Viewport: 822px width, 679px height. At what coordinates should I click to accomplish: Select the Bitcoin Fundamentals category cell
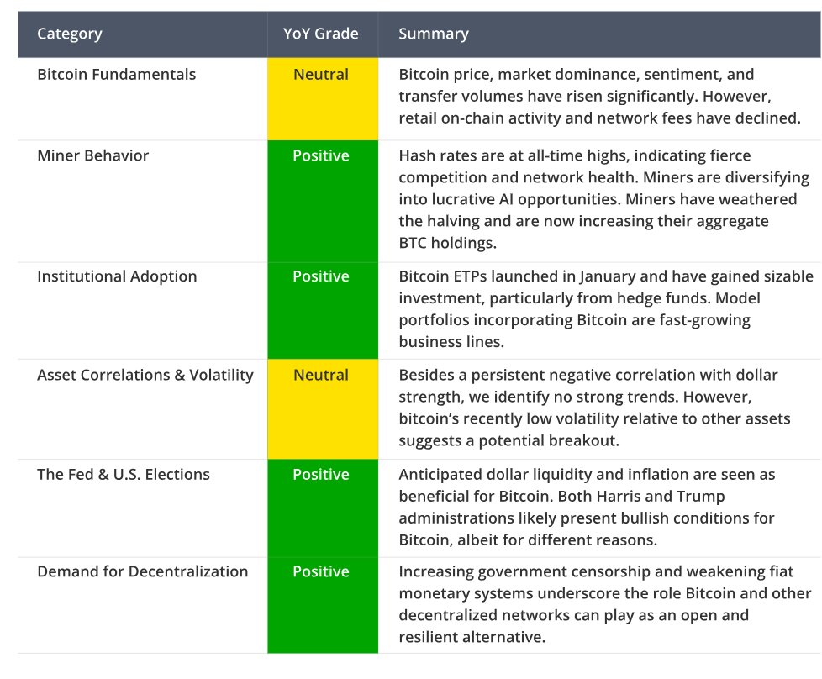coord(143,98)
